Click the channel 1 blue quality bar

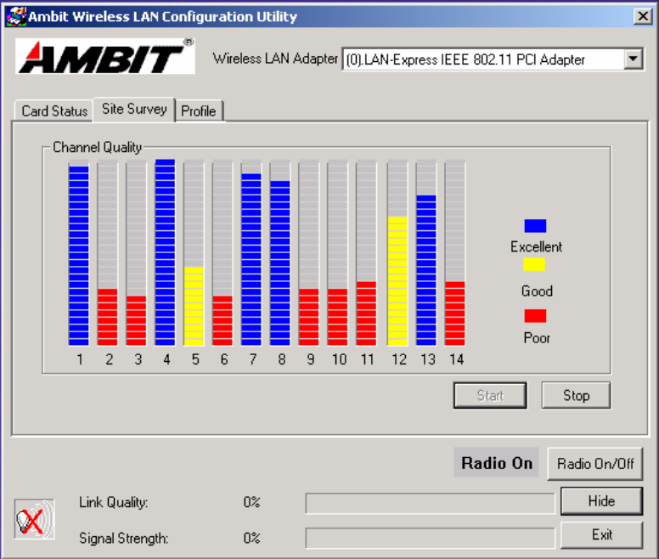coord(79,256)
